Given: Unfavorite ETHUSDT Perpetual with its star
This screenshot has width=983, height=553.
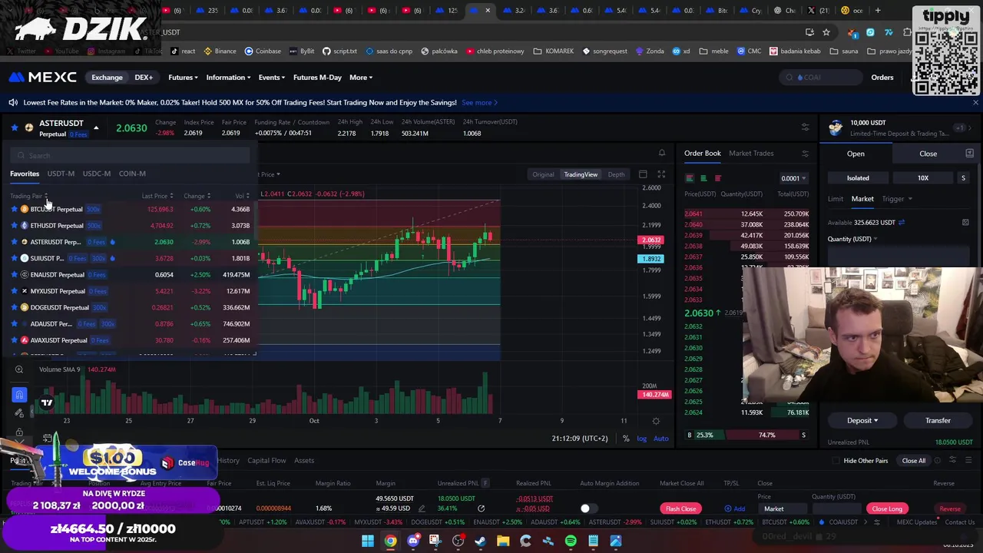Looking at the screenshot, I should [14, 226].
